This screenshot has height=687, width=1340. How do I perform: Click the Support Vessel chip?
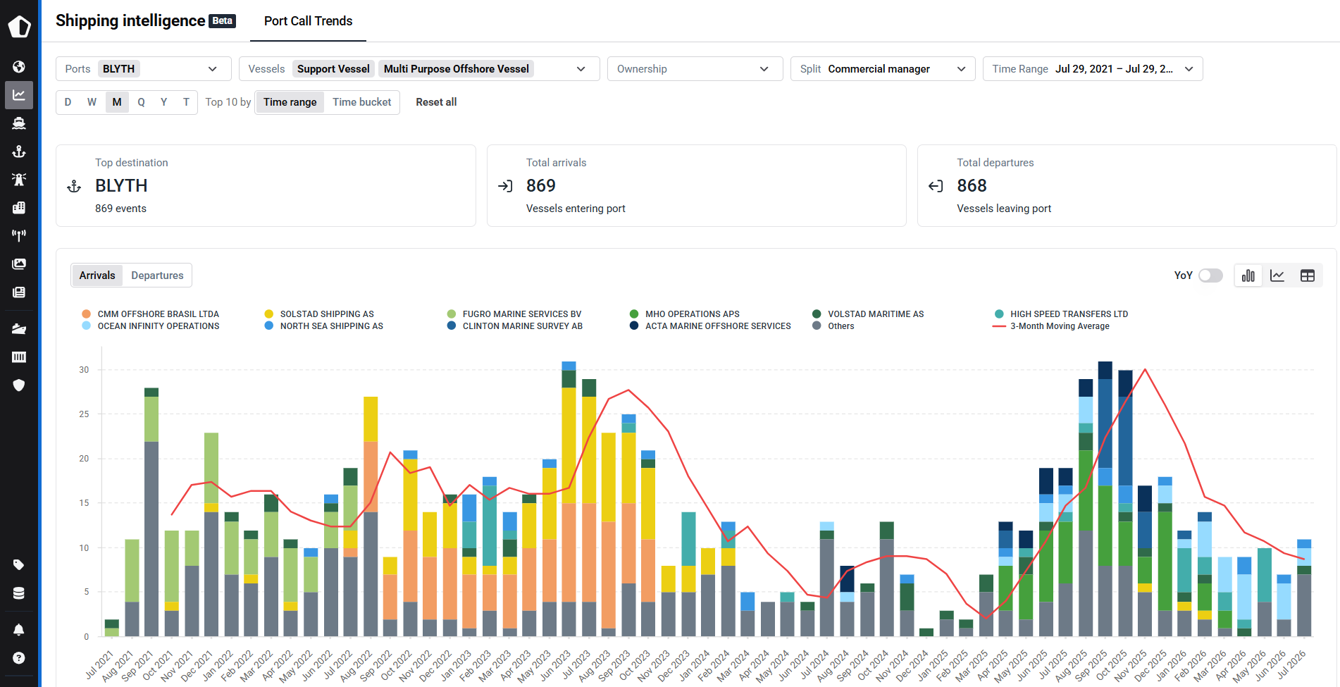coord(333,69)
